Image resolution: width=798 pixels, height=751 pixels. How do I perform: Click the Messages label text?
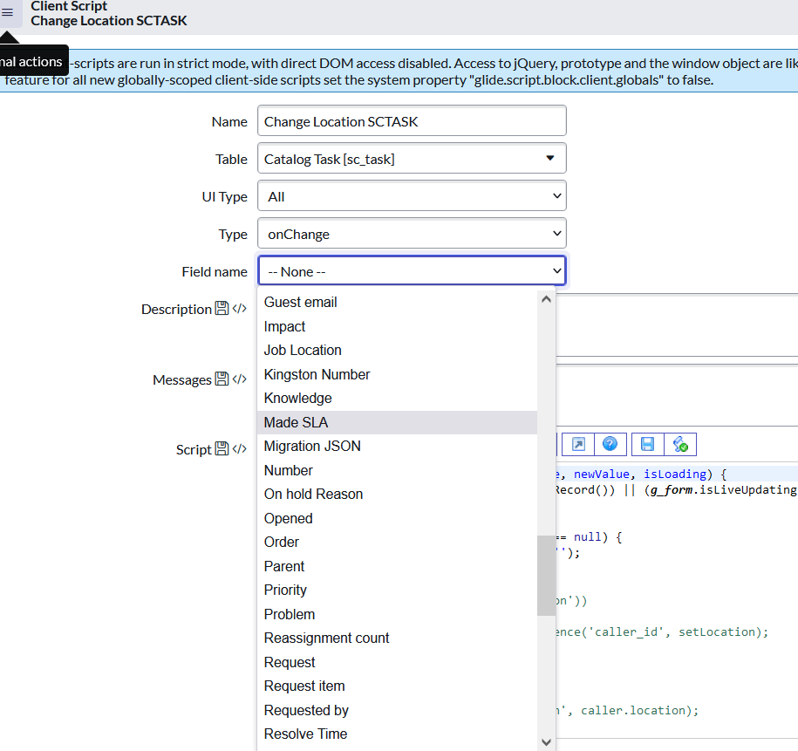181,379
